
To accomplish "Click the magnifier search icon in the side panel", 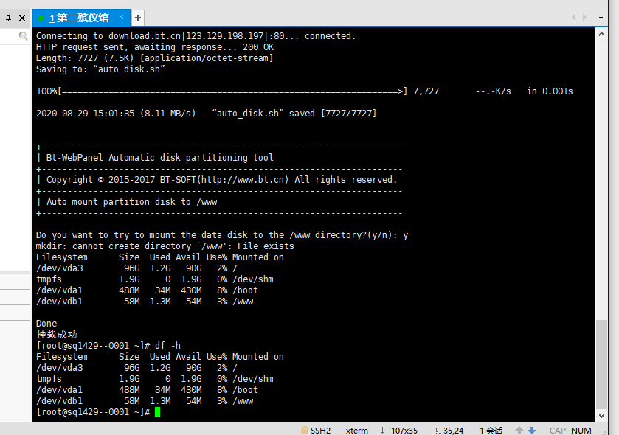I will point(24,36).
